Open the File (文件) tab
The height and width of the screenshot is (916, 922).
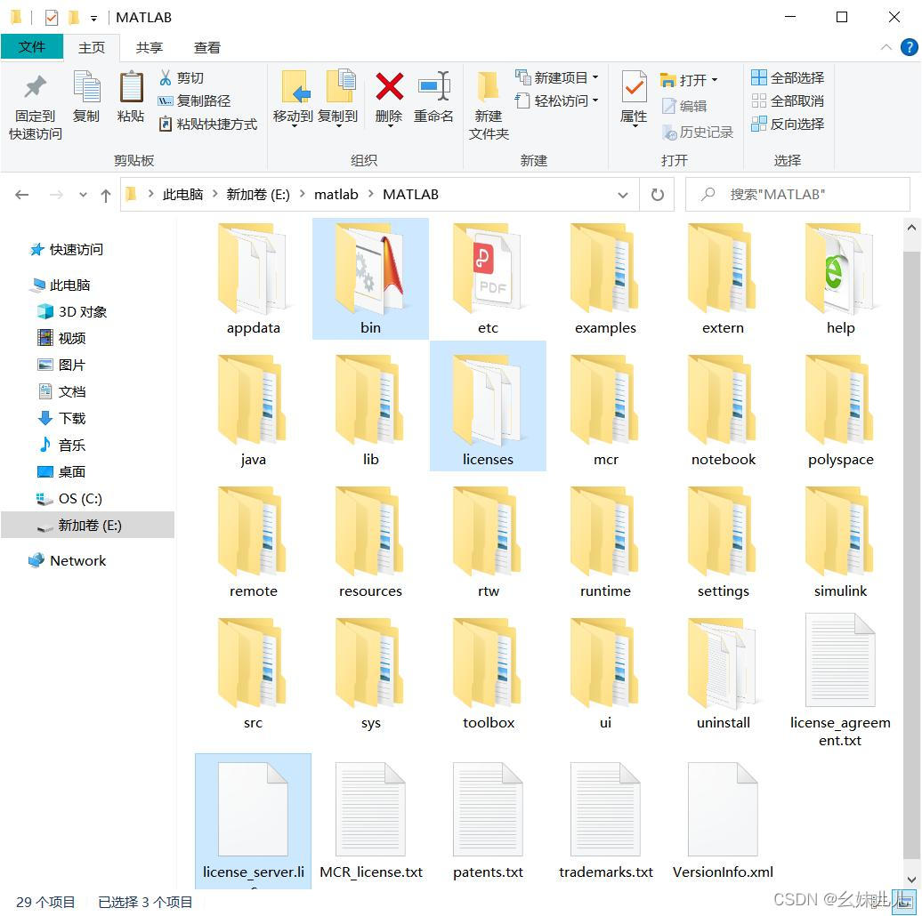32,47
